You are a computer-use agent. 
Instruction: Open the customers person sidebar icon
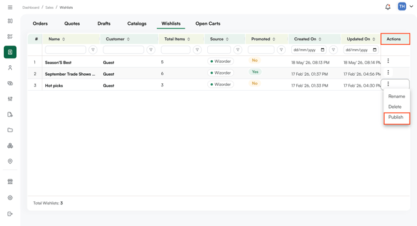(x=10, y=68)
